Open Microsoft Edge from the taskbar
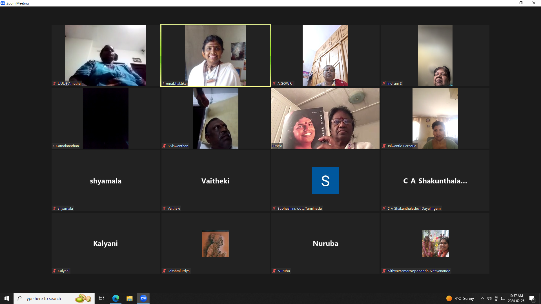The width and height of the screenshot is (541, 304). (x=116, y=298)
